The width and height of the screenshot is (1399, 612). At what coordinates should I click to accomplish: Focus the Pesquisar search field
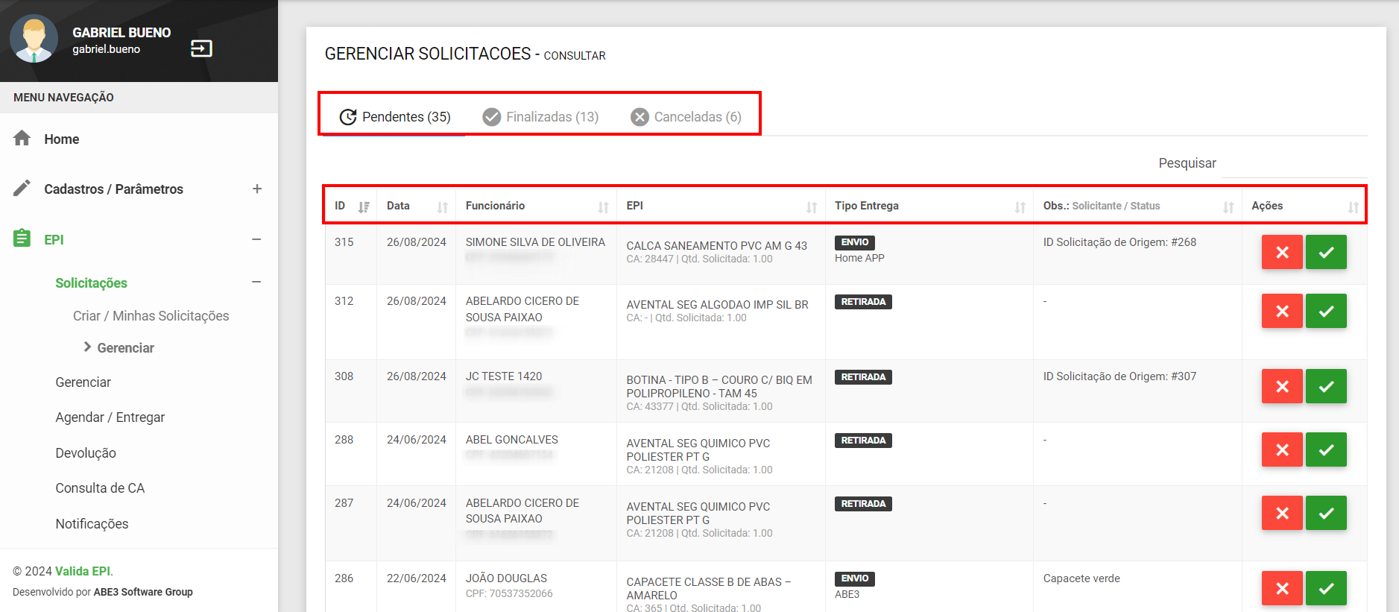pos(1295,163)
